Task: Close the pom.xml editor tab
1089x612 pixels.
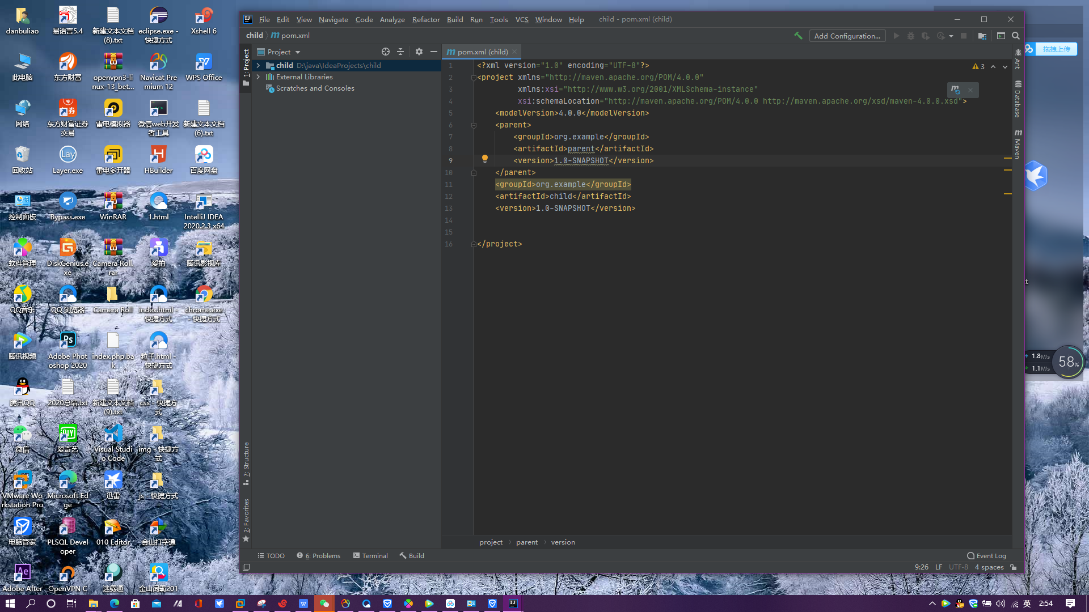Action: (x=515, y=52)
